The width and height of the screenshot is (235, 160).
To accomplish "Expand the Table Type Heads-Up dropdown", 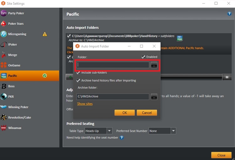I will [x=109, y=131].
